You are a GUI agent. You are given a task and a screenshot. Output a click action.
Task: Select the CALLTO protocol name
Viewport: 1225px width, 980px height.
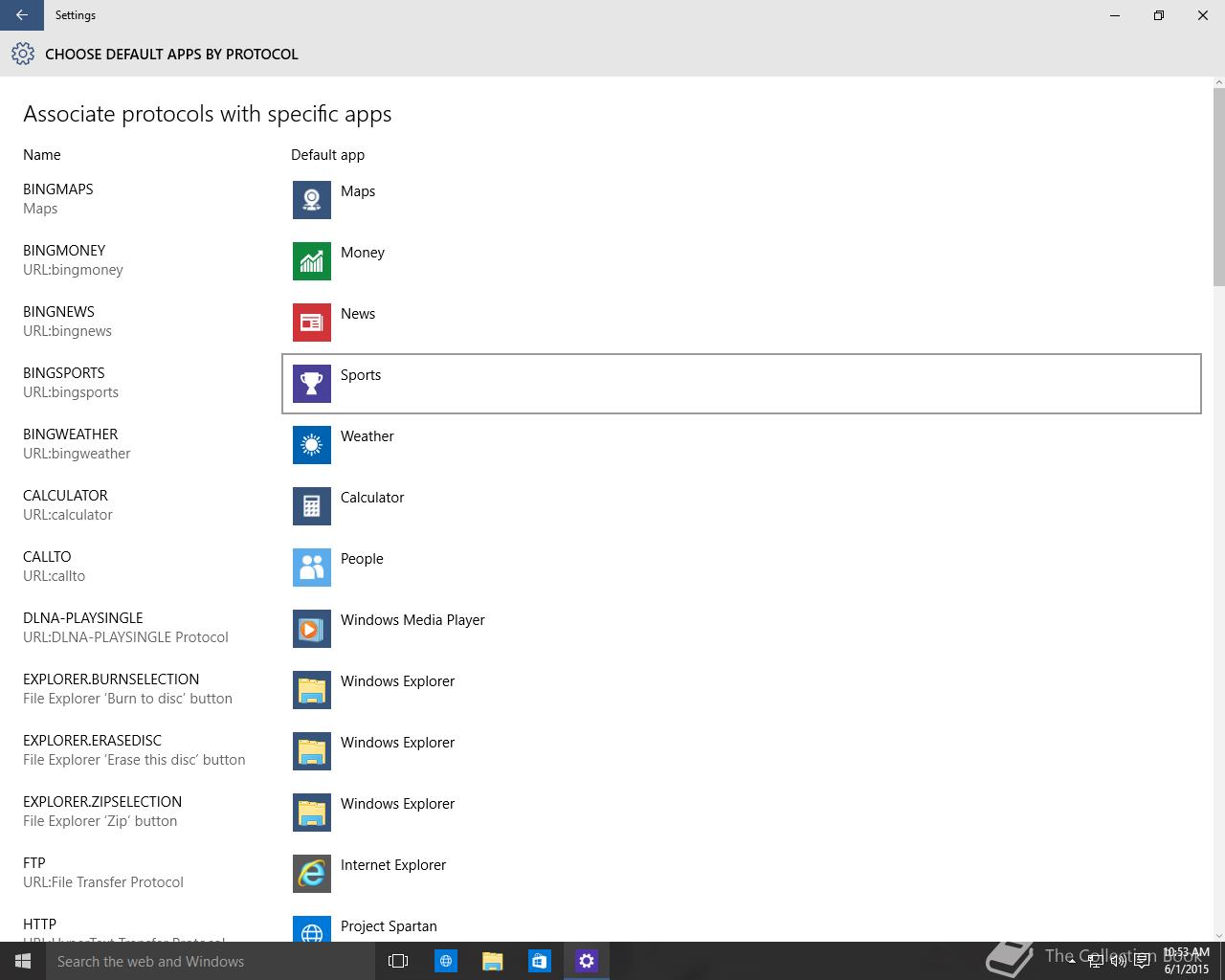tap(47, 557)
